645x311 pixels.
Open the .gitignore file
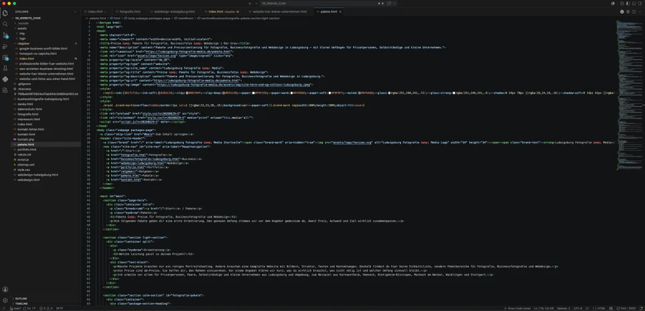(24, 84)
